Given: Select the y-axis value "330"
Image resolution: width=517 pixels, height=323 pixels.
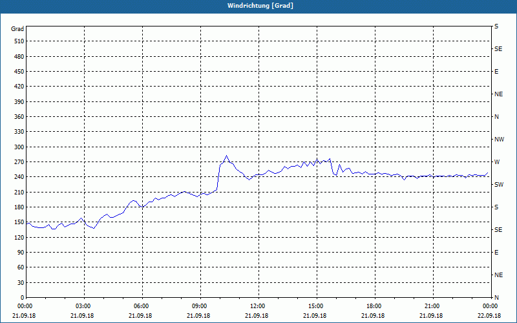Looking at the screenshot, I should click(19, 132).
